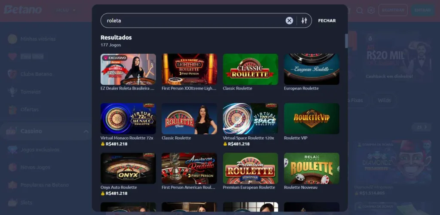The height and width of the screenshot is (215, 440).
Task: Open Onyx Auto Roulette
Action: 128,168
